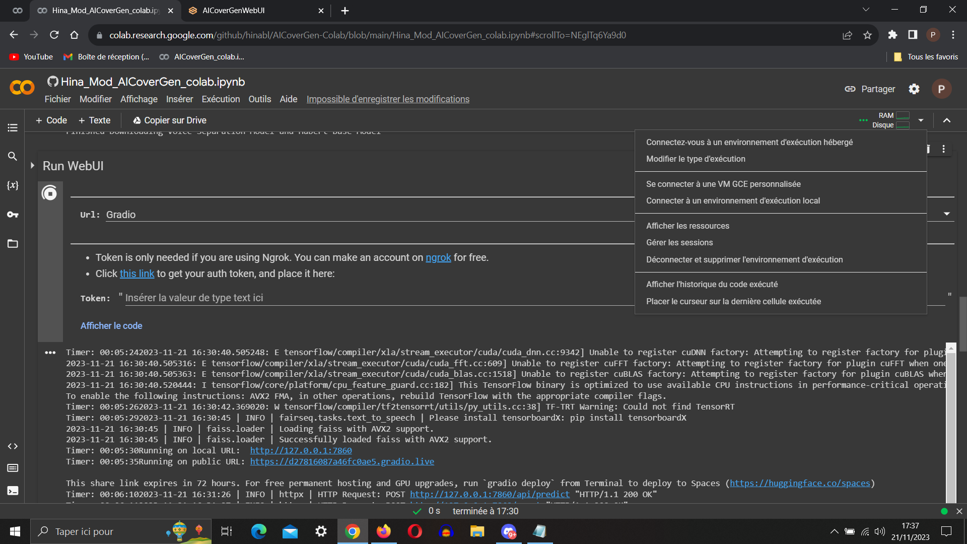Go to the browser home page

pos(75,35)
